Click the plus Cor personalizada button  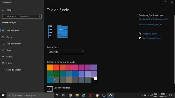coord(50,89)
